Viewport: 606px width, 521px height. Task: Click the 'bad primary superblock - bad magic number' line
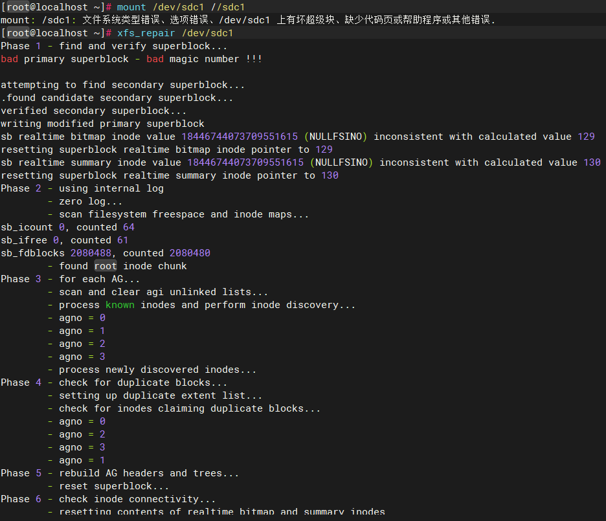click(131, 59)
